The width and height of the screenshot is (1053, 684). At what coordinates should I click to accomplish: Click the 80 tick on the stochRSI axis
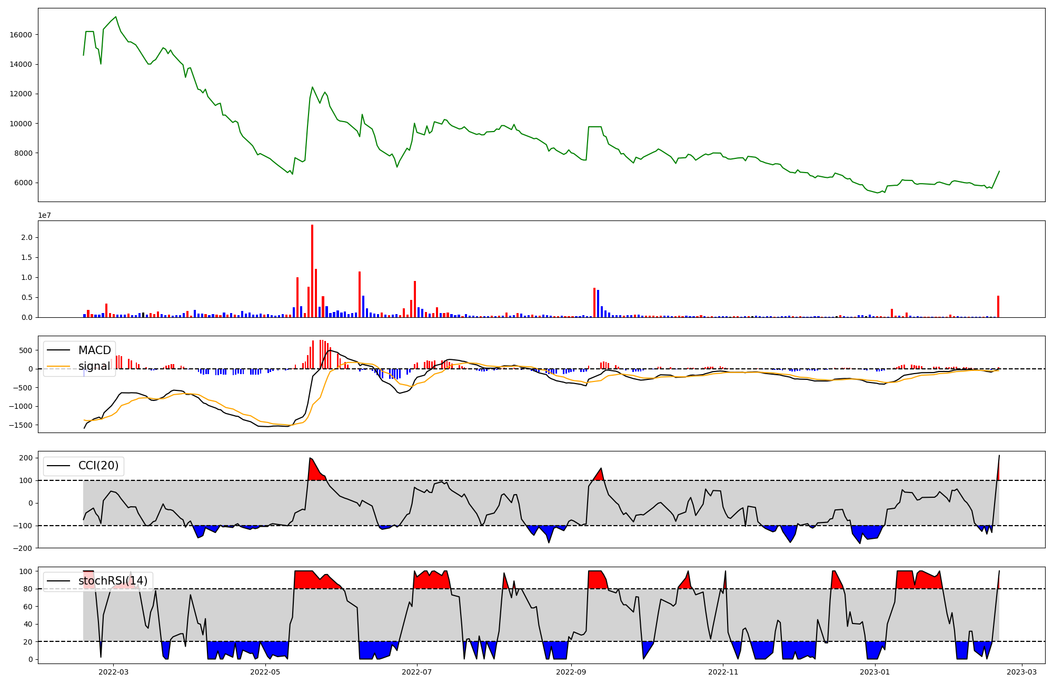[x=28, y=589]
